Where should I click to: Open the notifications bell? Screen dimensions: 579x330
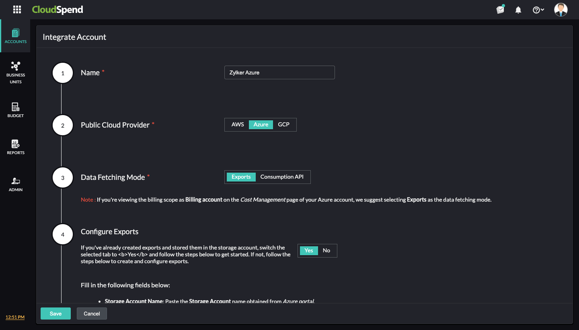pos(518,10)
